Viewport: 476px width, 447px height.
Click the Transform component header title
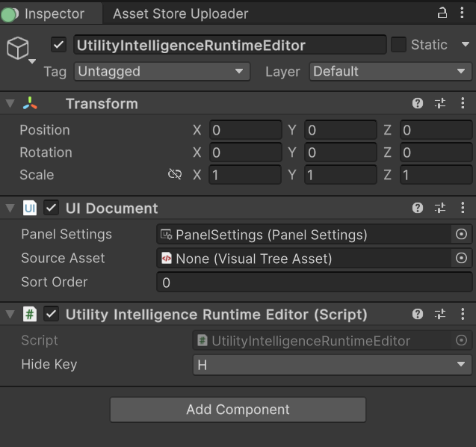click(x=102, y=104)
